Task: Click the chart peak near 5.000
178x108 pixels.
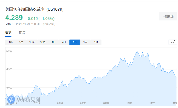Action: point(137,51)
